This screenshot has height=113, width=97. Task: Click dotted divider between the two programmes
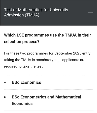[49, 90]
